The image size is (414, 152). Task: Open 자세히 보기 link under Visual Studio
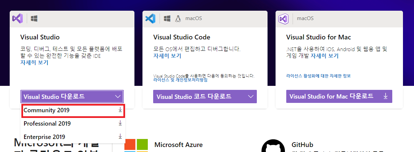[x=34, y=62]
